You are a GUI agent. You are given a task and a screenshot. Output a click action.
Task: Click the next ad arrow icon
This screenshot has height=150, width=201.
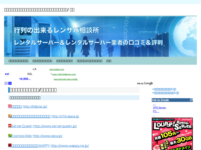pos(10,83)
